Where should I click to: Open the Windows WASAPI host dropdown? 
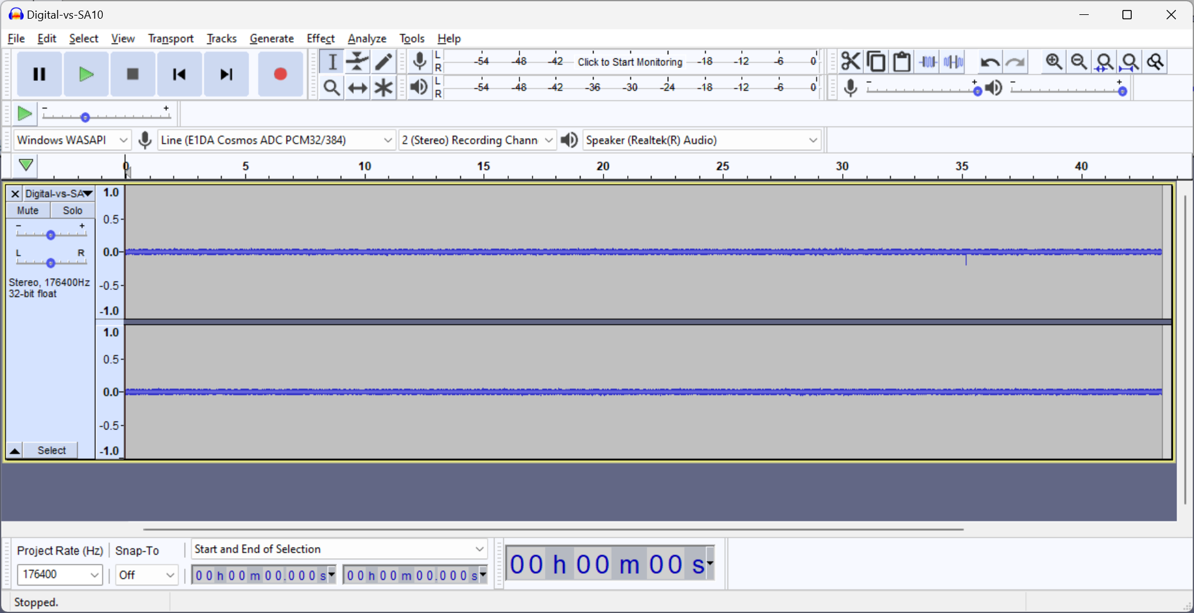point(72,140)
